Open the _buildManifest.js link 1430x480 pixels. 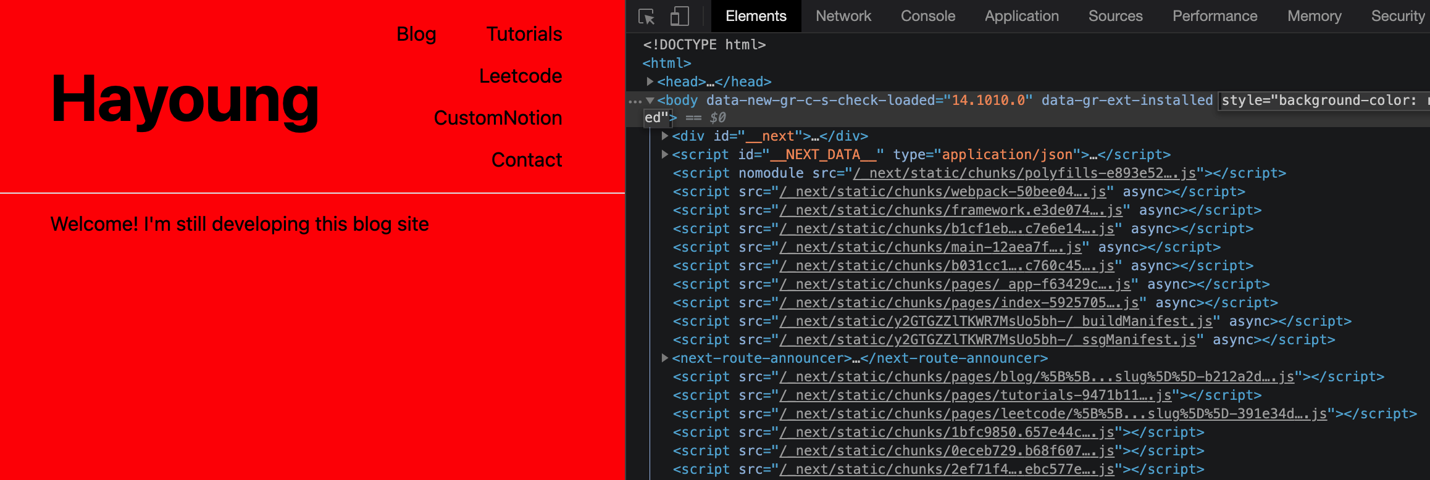996,321
